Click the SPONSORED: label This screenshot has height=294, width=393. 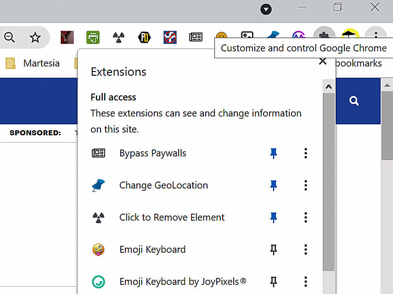point(35,133)
